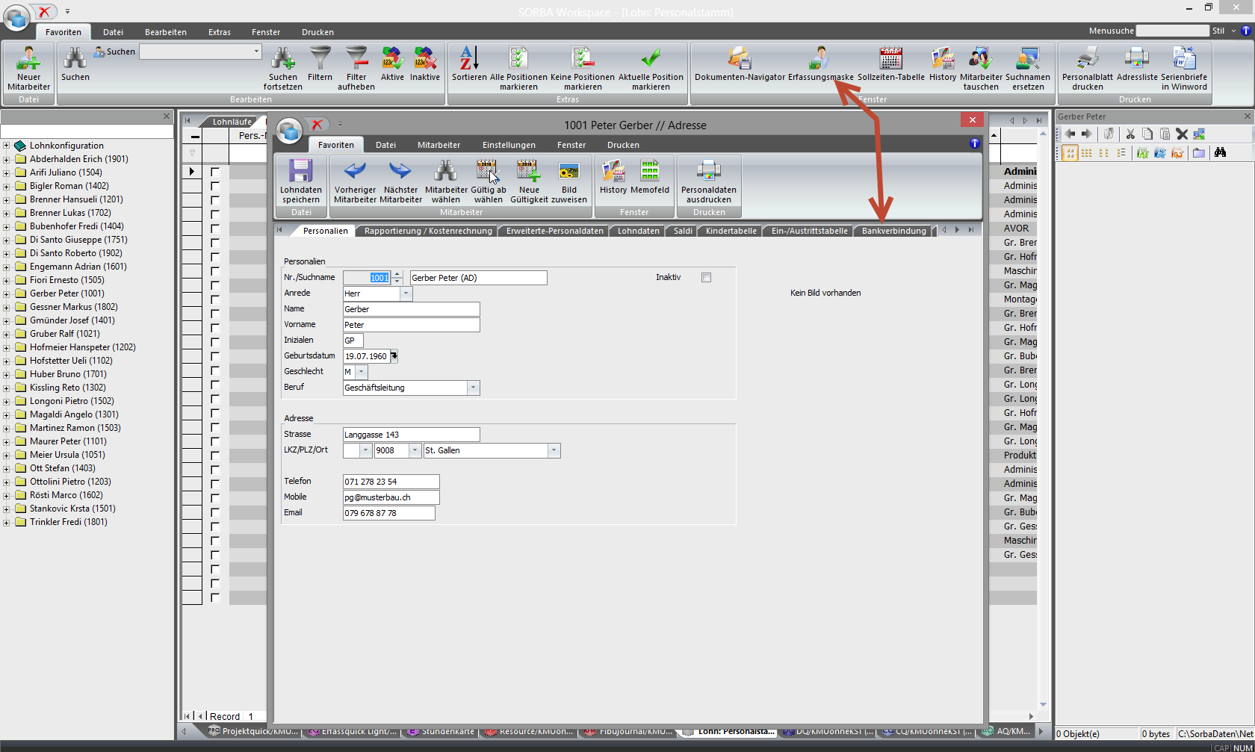1255x752 pixels.
Task: Click Mitarbeiter wählen binoculars
Action: 446,181
